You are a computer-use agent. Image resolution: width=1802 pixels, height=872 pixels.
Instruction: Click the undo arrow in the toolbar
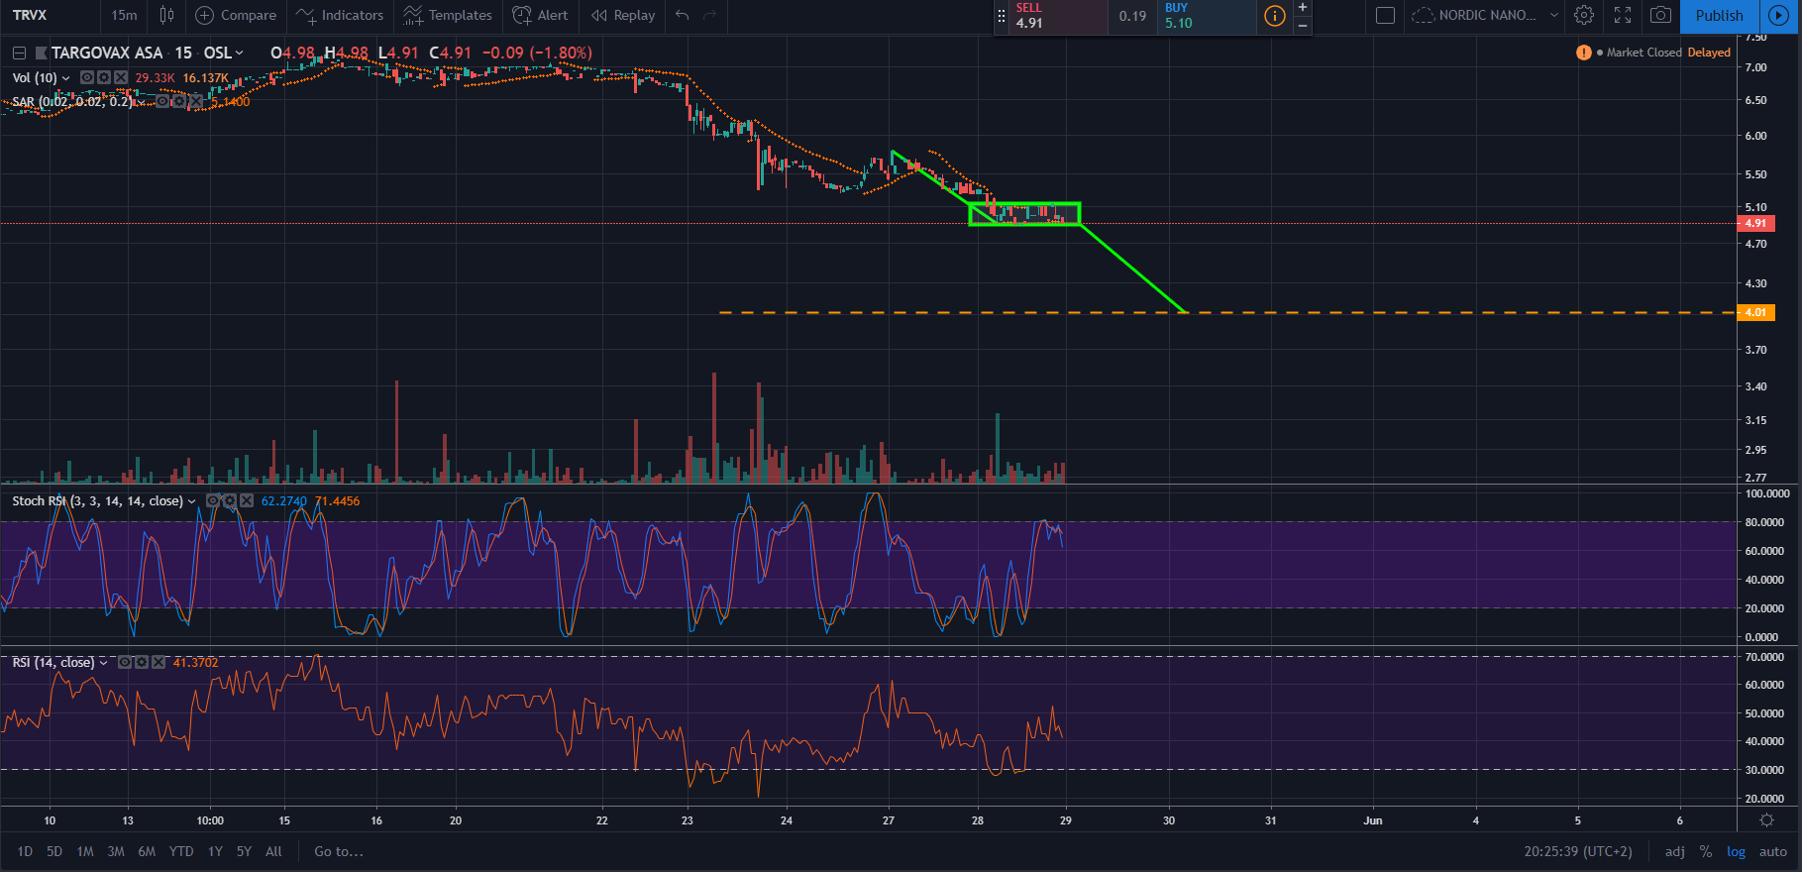click(682, 15)
